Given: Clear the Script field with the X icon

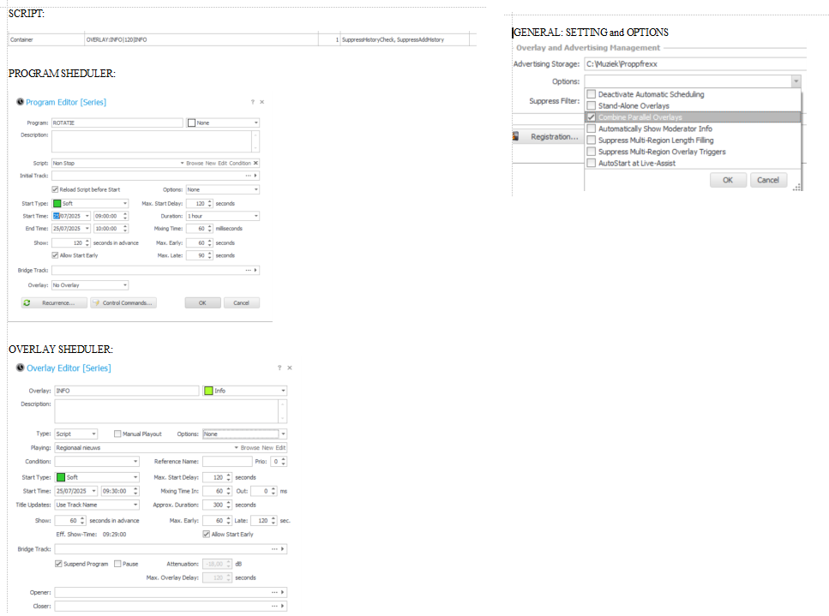Looking at the screenshot, I should click(x=255, y=163).
